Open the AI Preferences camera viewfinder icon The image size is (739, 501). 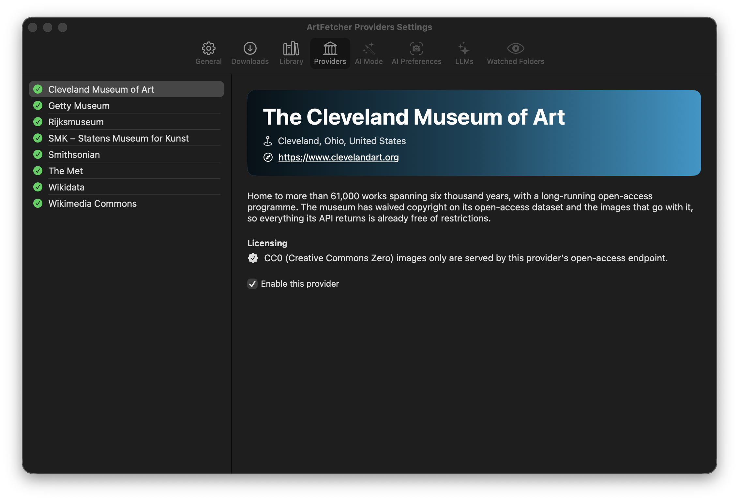416,49
